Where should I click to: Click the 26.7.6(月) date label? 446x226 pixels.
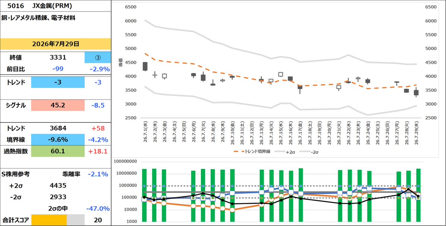(193, 132)
